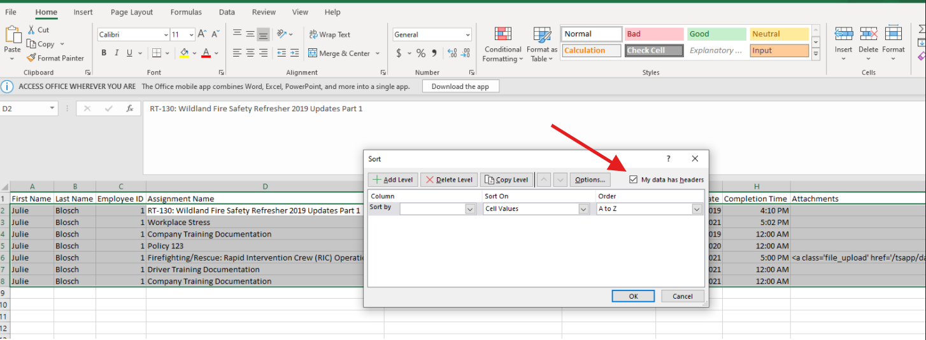Click the Decrease Decimal icon

pyautogui.click(x=466, y=53)
